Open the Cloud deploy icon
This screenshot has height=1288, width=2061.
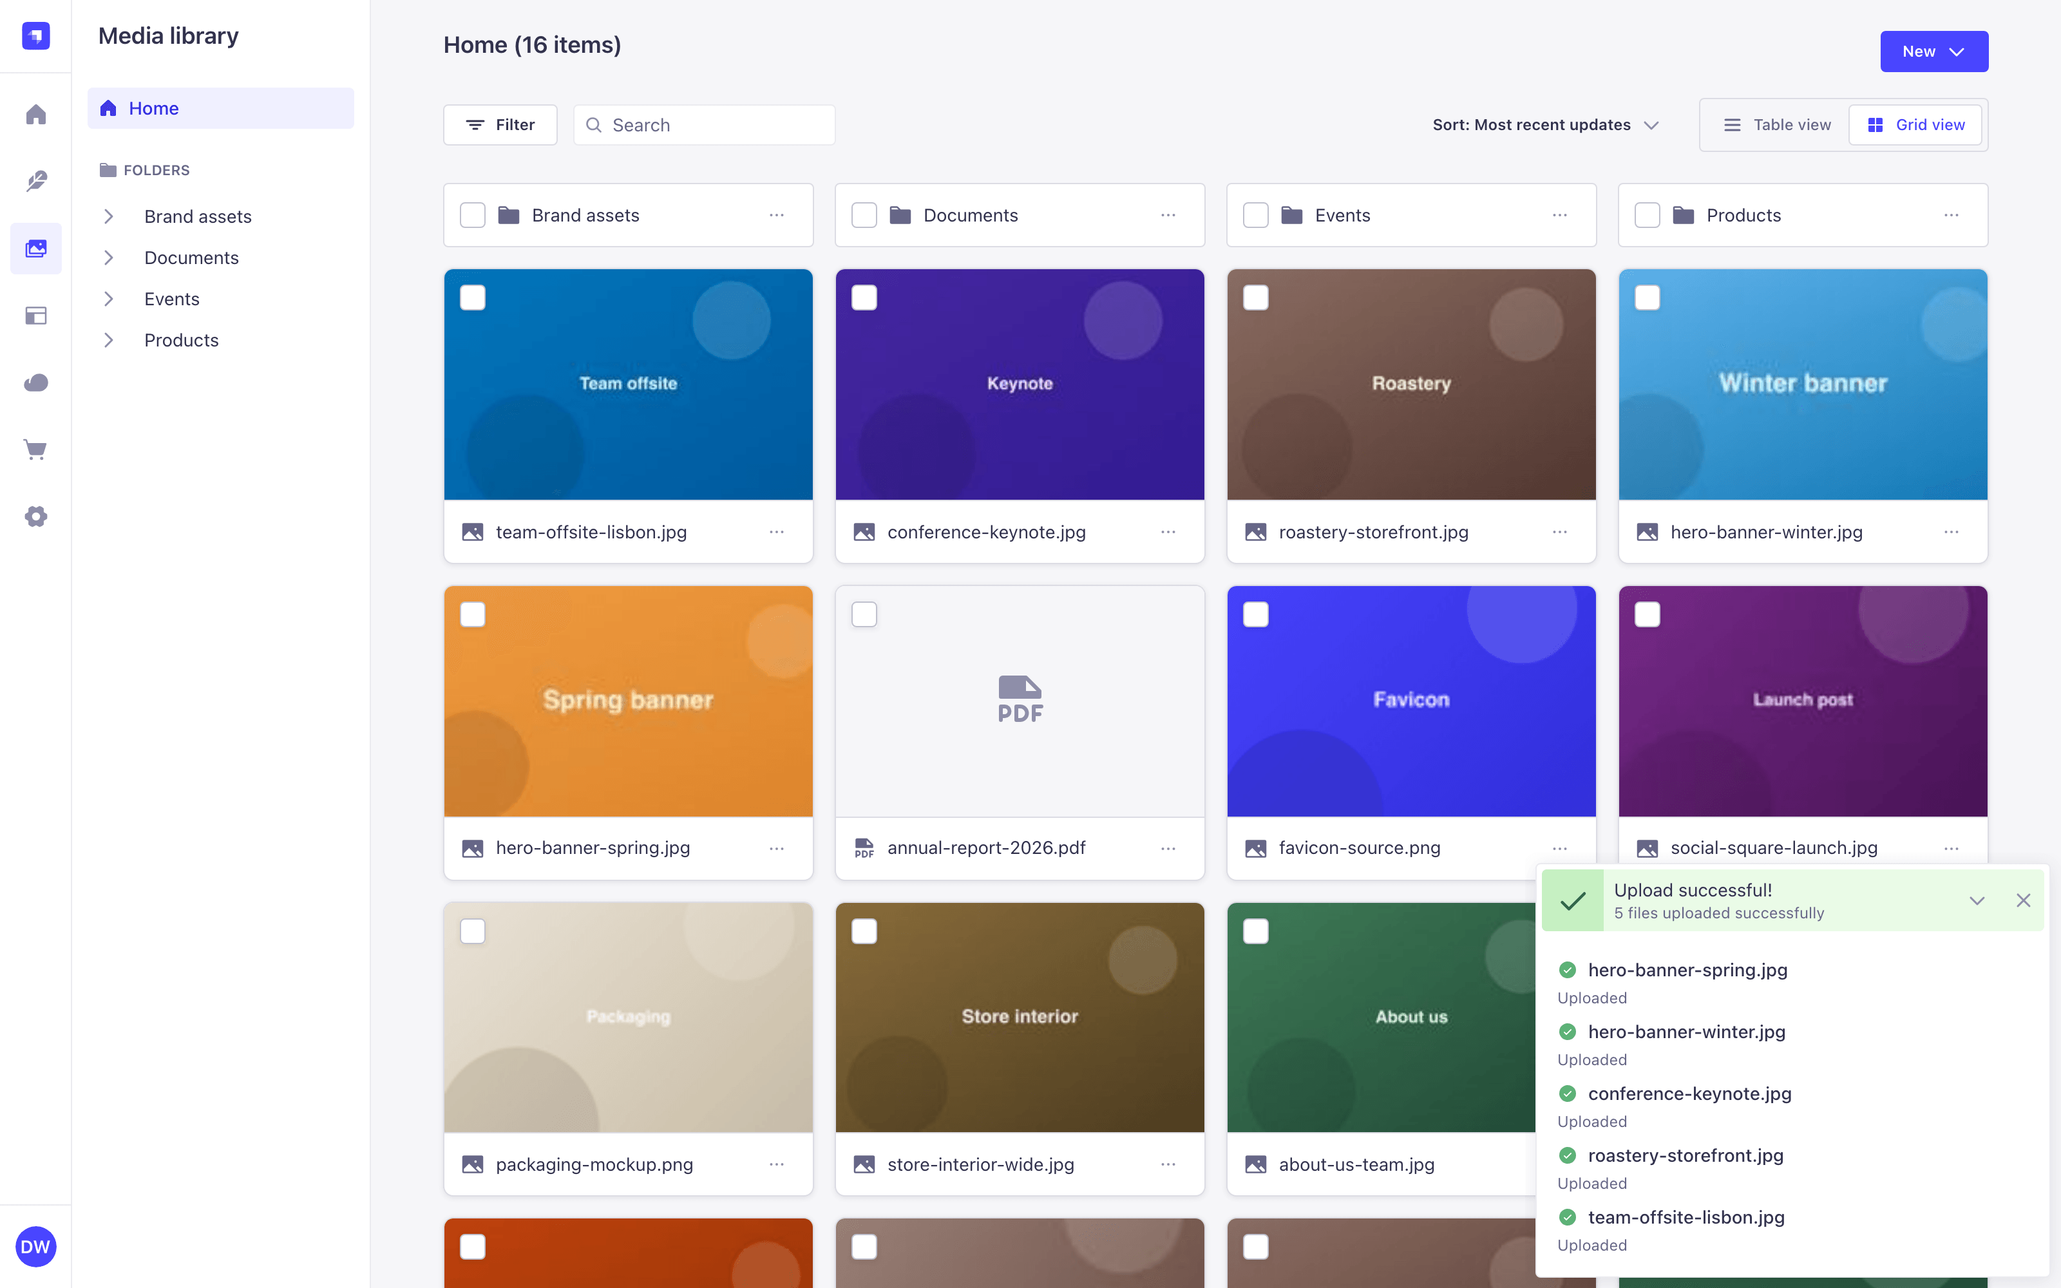coord(36,383)
